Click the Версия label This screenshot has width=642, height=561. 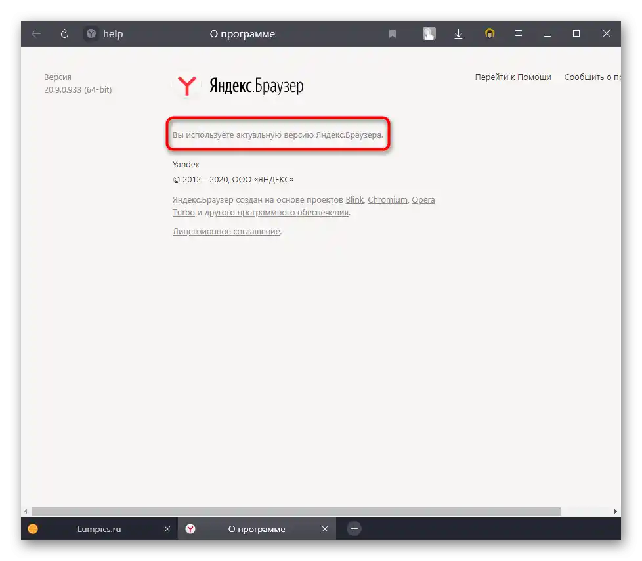coord(58,77)
